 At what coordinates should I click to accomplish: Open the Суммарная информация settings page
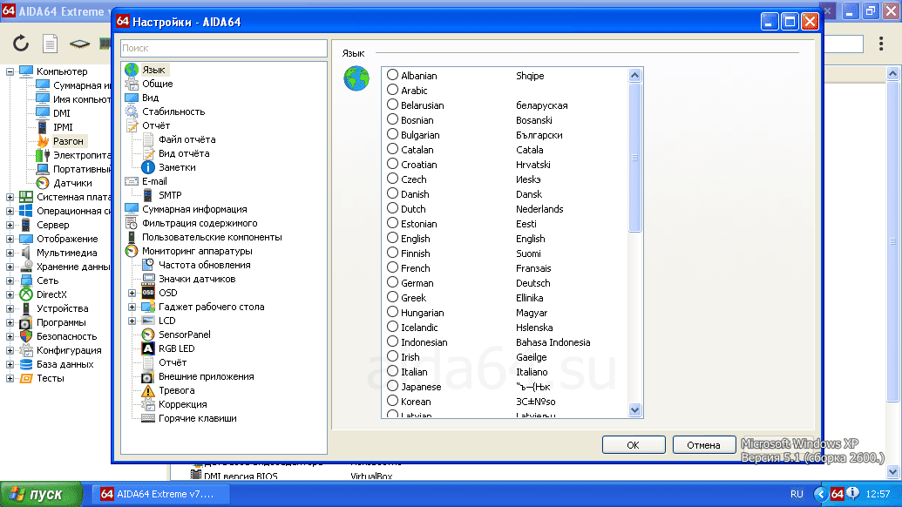pyautogui.click(x=194, y=209)
